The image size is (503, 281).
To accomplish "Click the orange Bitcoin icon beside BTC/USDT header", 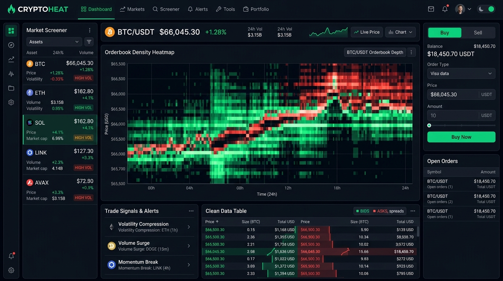I will [x=110, y=32].
